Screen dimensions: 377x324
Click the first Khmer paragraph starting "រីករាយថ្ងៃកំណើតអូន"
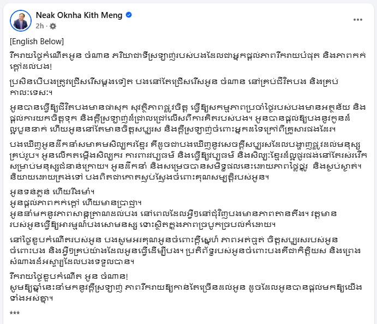[180, 61]
